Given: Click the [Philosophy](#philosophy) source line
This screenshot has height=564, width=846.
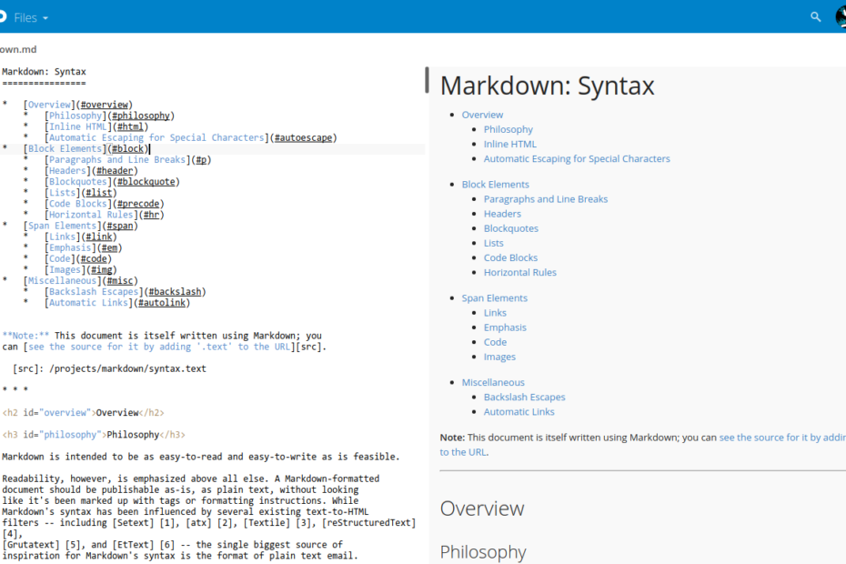Looking at the screenshot, I should click(109, 116).
